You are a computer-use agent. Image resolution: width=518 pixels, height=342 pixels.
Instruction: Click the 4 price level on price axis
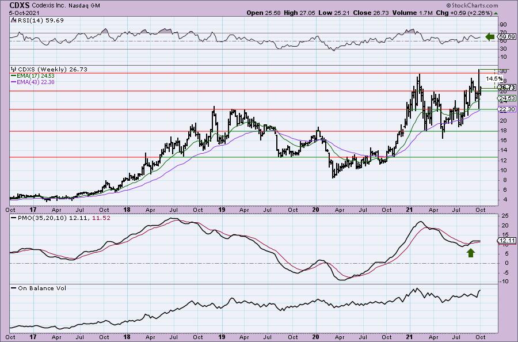[x=505, y=200]
